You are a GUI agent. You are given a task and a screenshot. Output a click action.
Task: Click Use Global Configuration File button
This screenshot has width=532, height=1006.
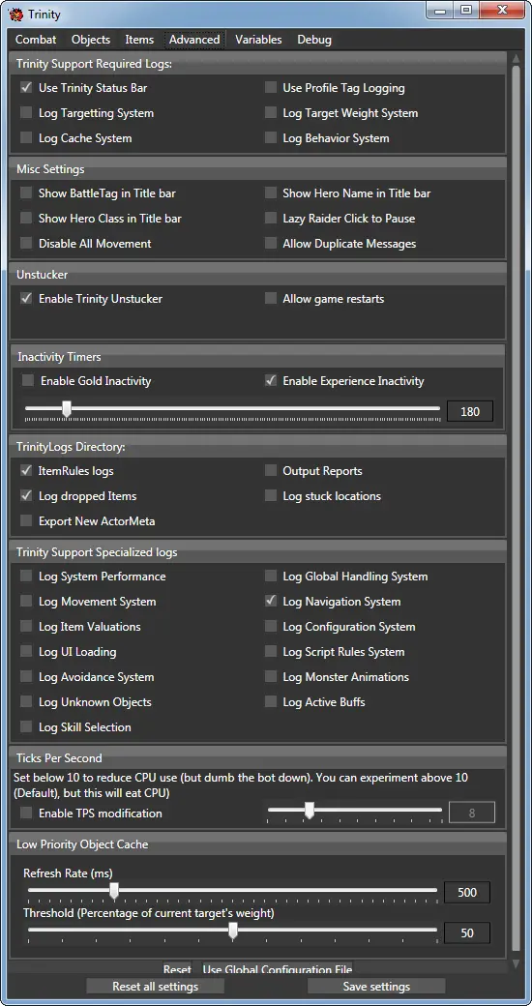click(x=277, y=969)
